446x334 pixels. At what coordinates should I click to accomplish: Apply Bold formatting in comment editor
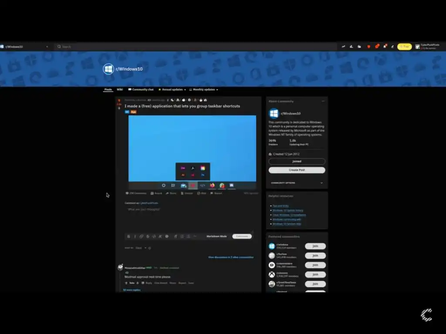pyautogui.click(x=128, y=236)
